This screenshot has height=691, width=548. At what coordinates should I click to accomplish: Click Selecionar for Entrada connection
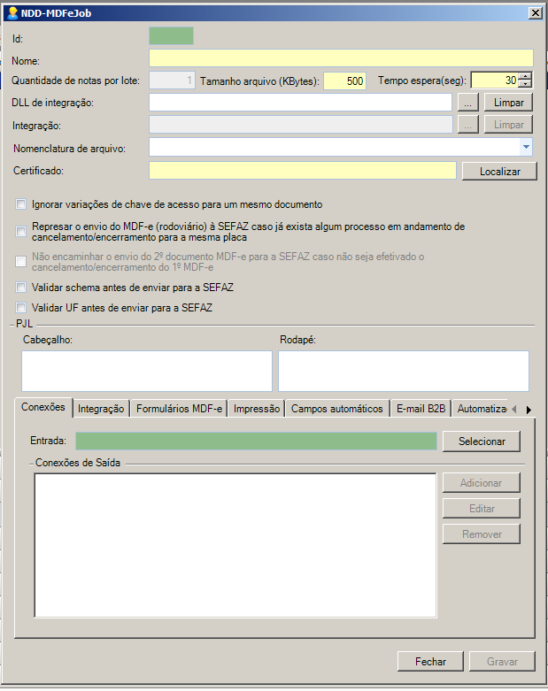click(482, 441)
